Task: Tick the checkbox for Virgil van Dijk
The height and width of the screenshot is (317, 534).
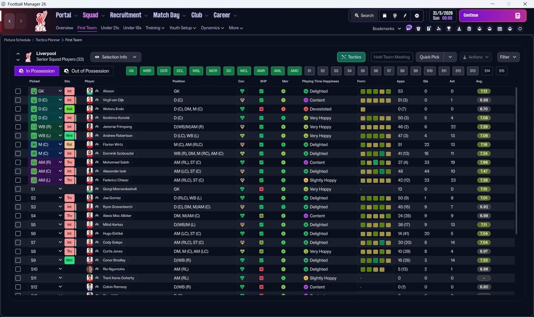Action: (x=18, y=100)
